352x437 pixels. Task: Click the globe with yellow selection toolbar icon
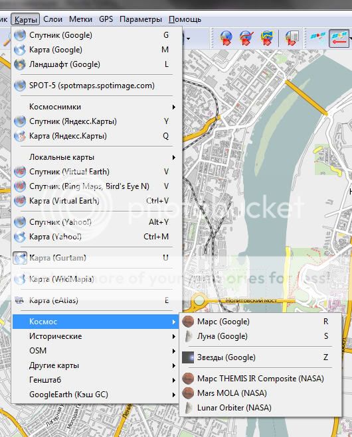point(268,38)
